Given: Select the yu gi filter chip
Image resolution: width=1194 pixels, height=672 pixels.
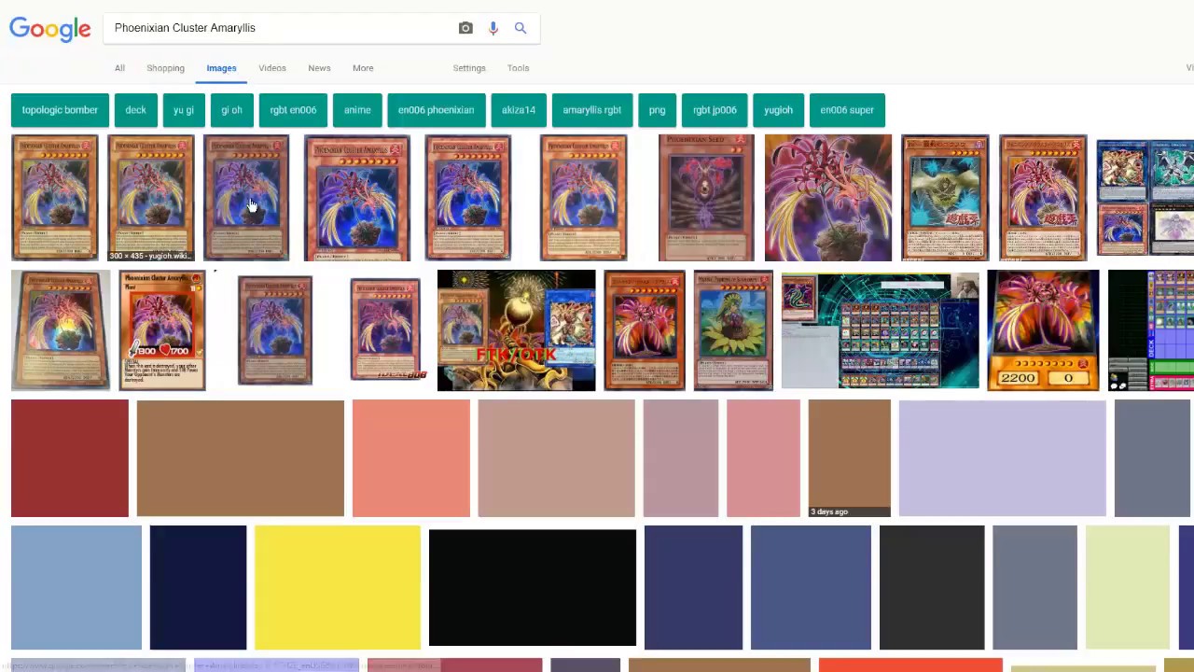Looking at the screenshot, I should (x=184, y=110).
